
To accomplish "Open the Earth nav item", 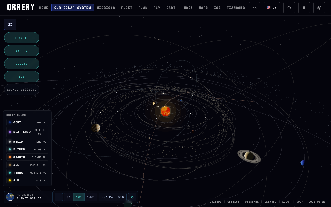I will pos(172,8).
